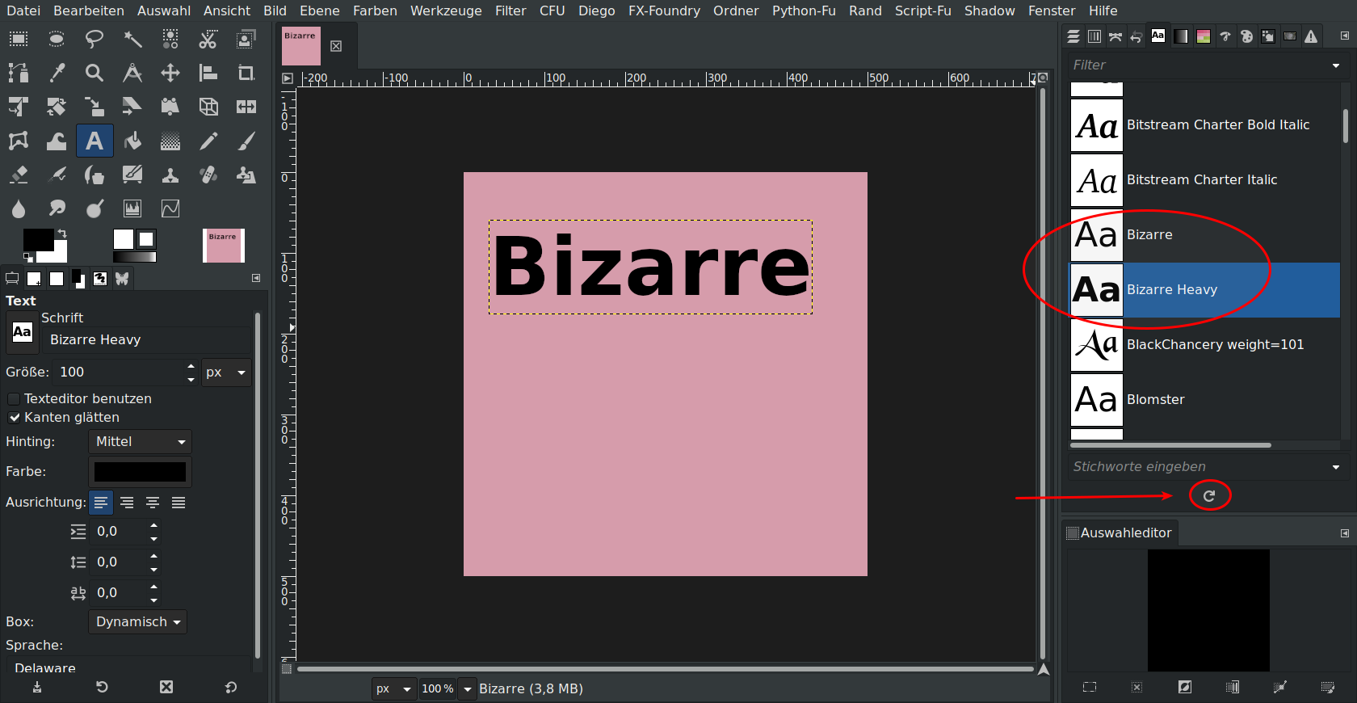
Task: Choose Bitstream Charter Italic font
Action: (x=1201, y=180)
